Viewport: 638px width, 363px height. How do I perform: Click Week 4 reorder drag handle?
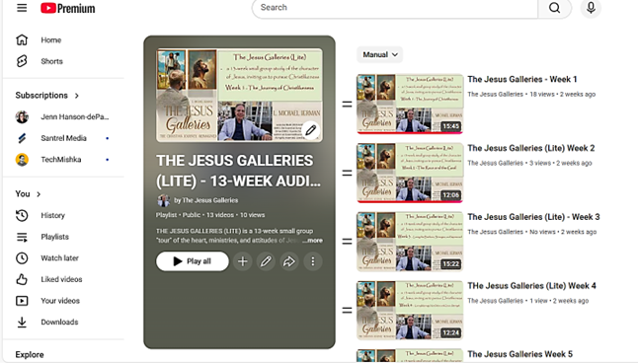tap(347, 311)
